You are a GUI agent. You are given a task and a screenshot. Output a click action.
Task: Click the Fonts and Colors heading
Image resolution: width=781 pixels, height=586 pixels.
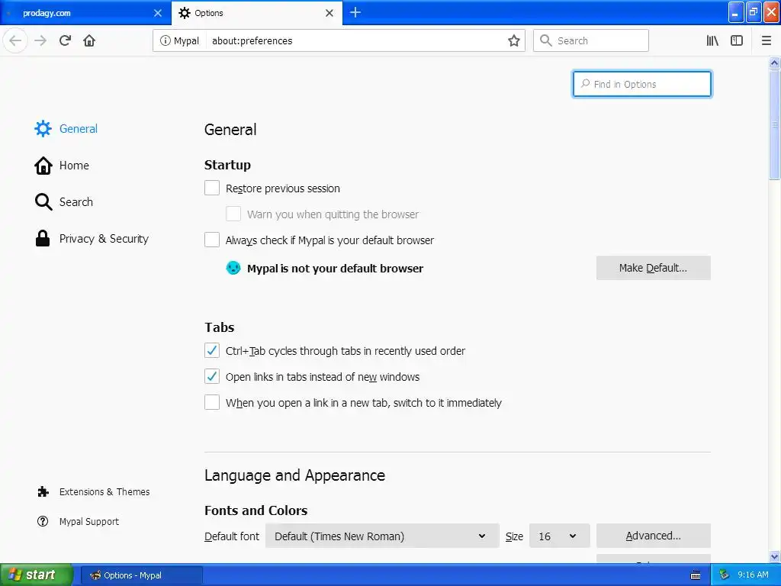point(256,510)
